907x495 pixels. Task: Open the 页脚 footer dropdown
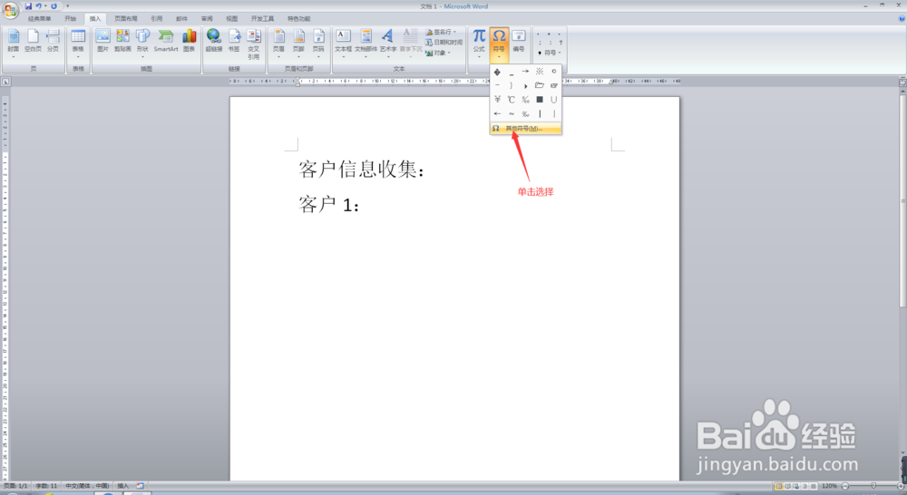tap(298, 43)
